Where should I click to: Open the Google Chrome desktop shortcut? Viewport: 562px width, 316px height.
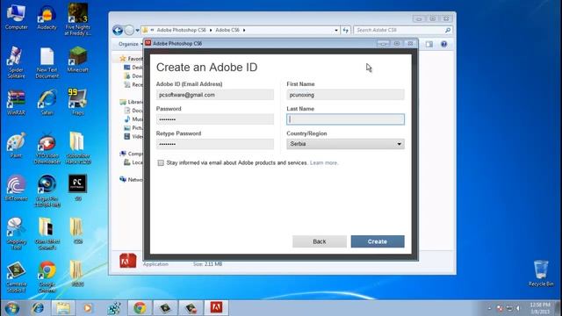coord(47,277)
